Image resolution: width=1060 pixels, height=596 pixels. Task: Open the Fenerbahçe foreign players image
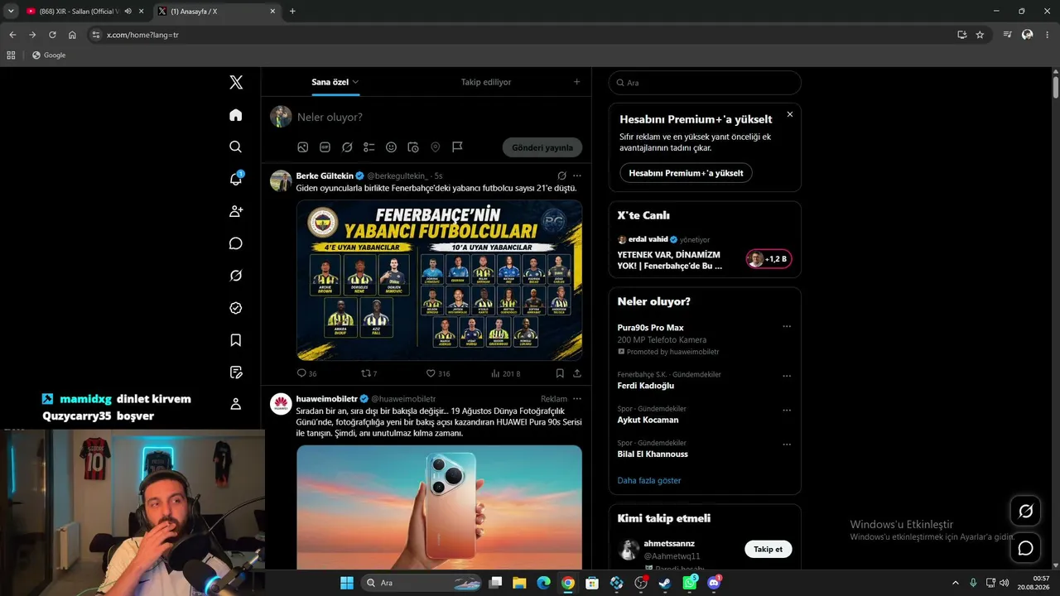click(440, 280)
